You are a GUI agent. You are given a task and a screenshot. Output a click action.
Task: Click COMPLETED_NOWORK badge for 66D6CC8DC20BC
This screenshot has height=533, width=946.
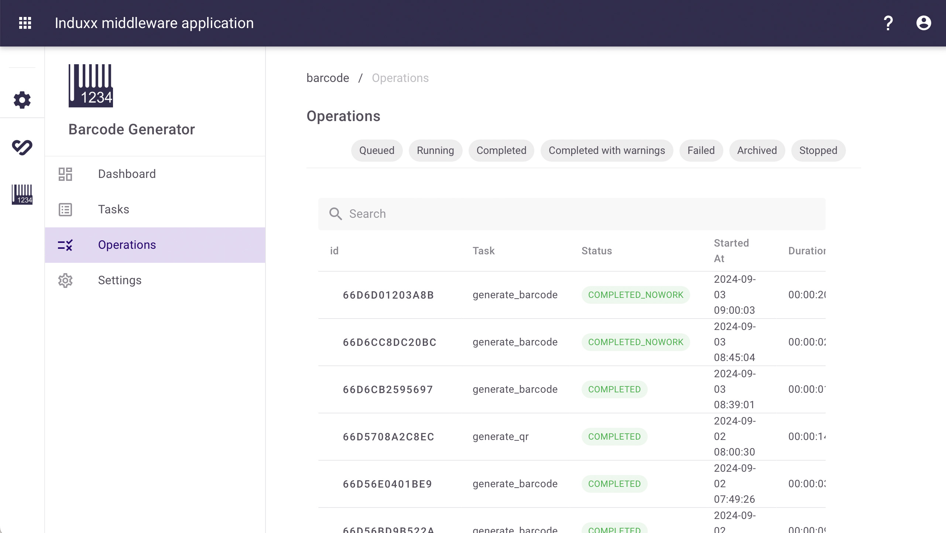pyautogui.click(x=635, y=342)
